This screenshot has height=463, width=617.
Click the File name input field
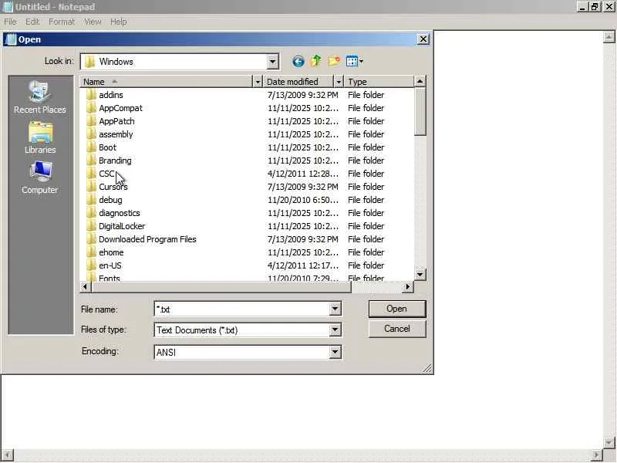pos(242,309)
